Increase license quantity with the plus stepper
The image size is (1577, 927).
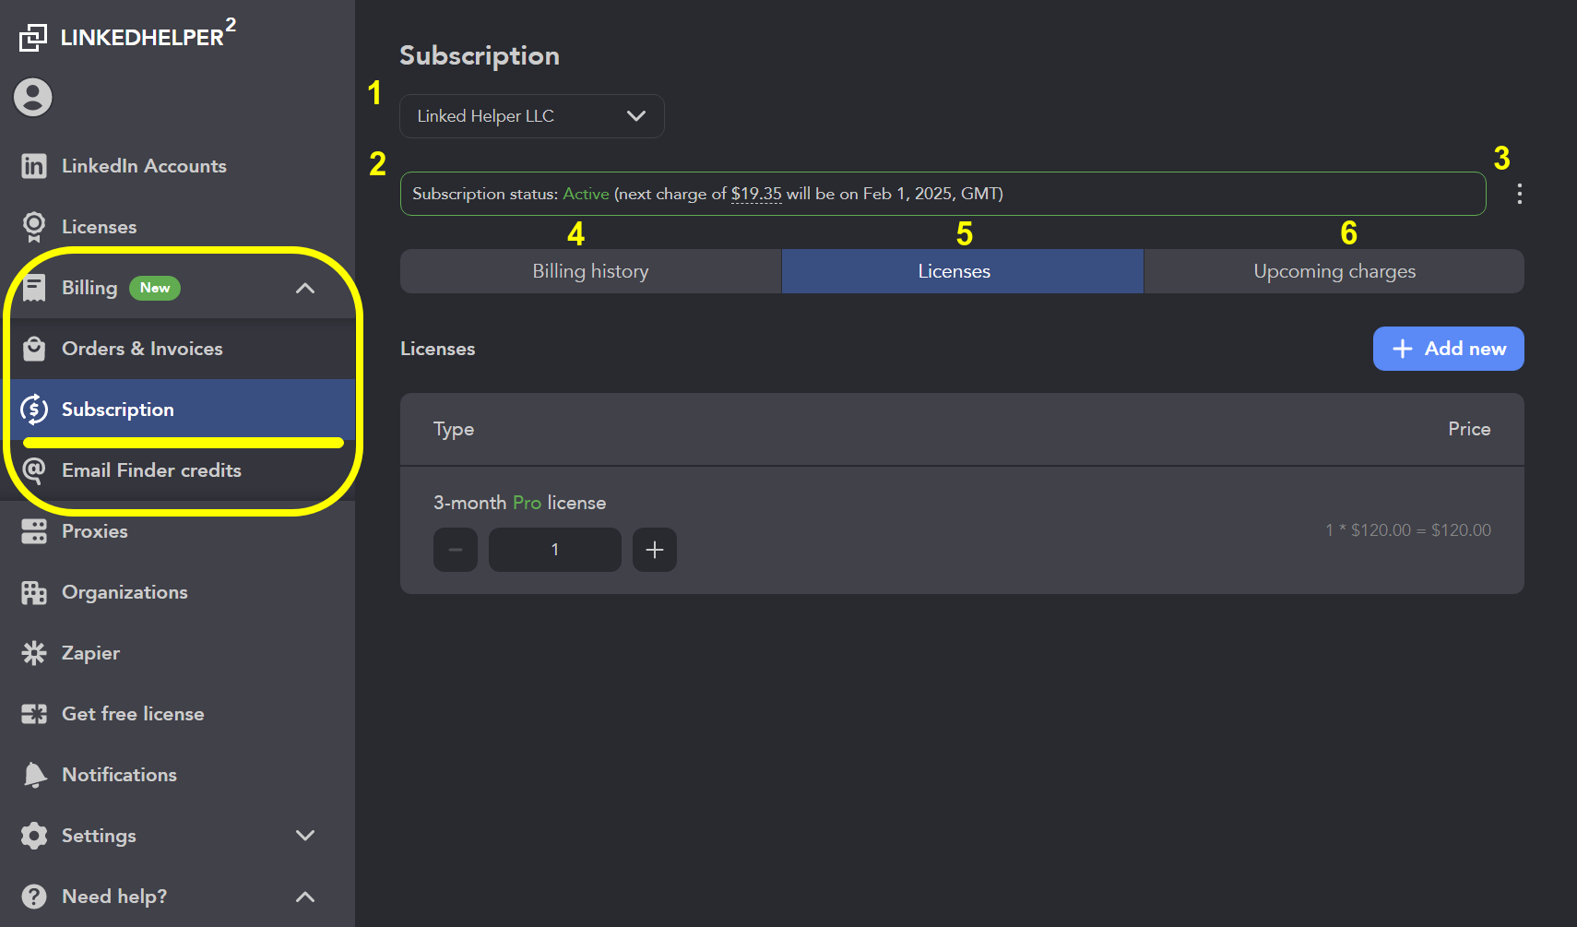pyautogui.click(x=654, y=549)
